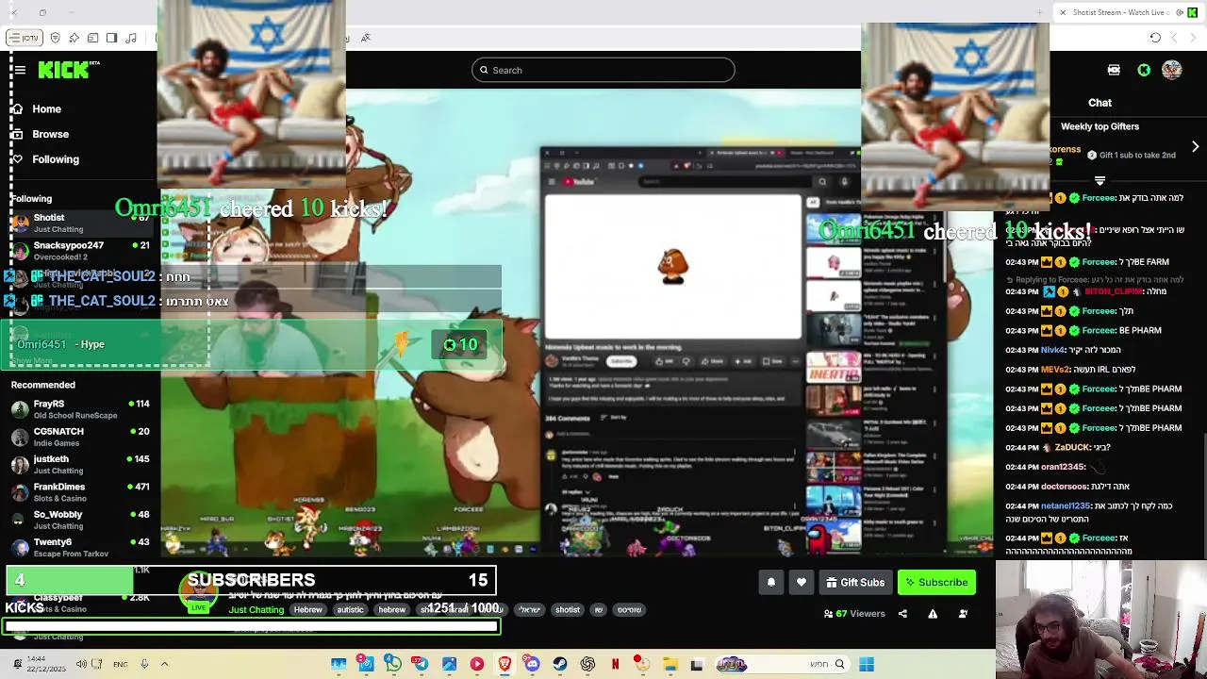This screenshot has width=1207, height=679.
Task: Open So_Wobbly recommended channel
Action: point(80,520)
